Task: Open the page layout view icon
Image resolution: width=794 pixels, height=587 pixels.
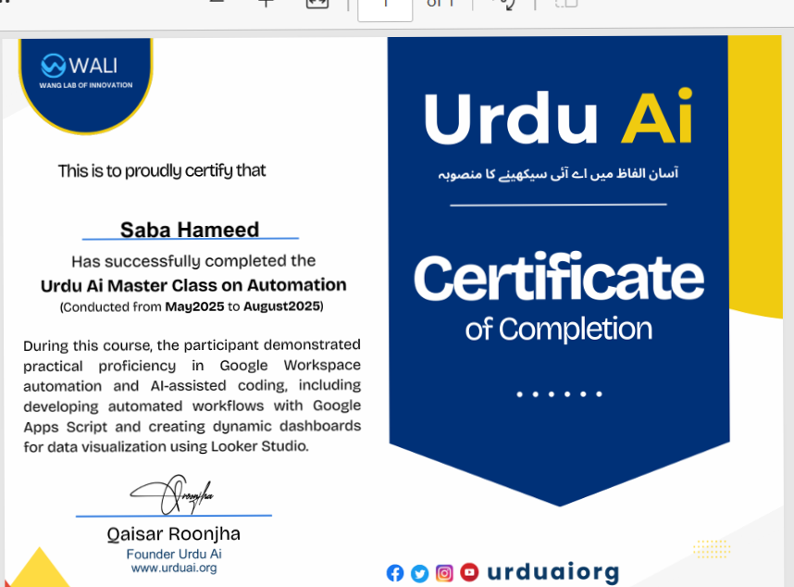Action: click(565, 4)
